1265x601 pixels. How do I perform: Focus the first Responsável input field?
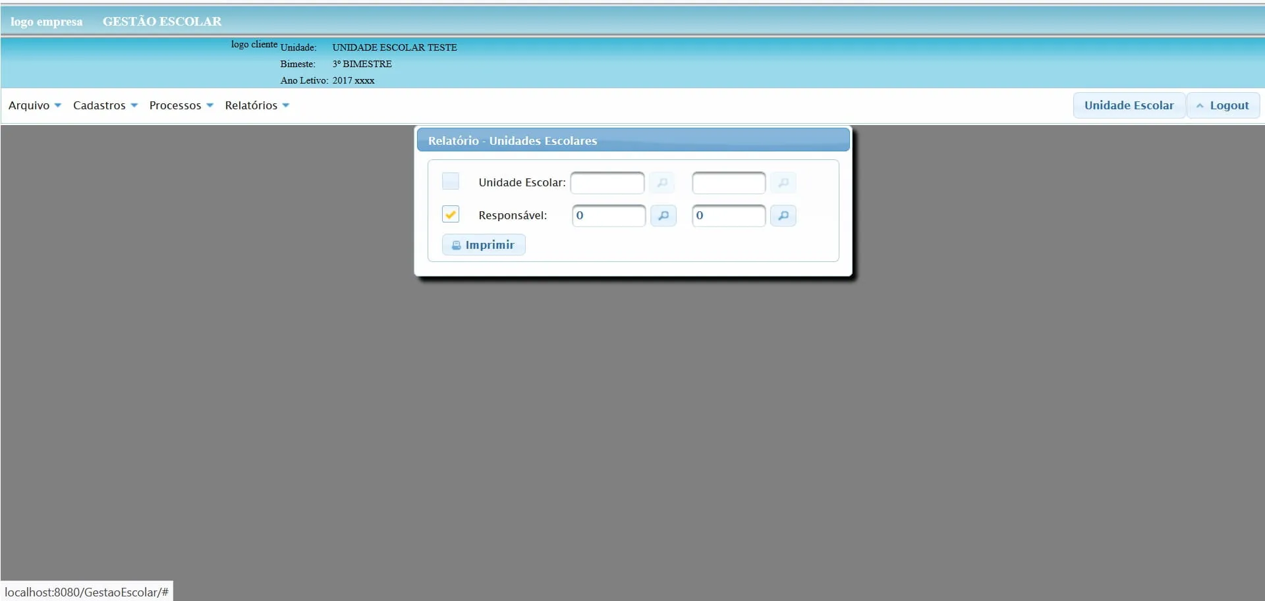point(609,215)
